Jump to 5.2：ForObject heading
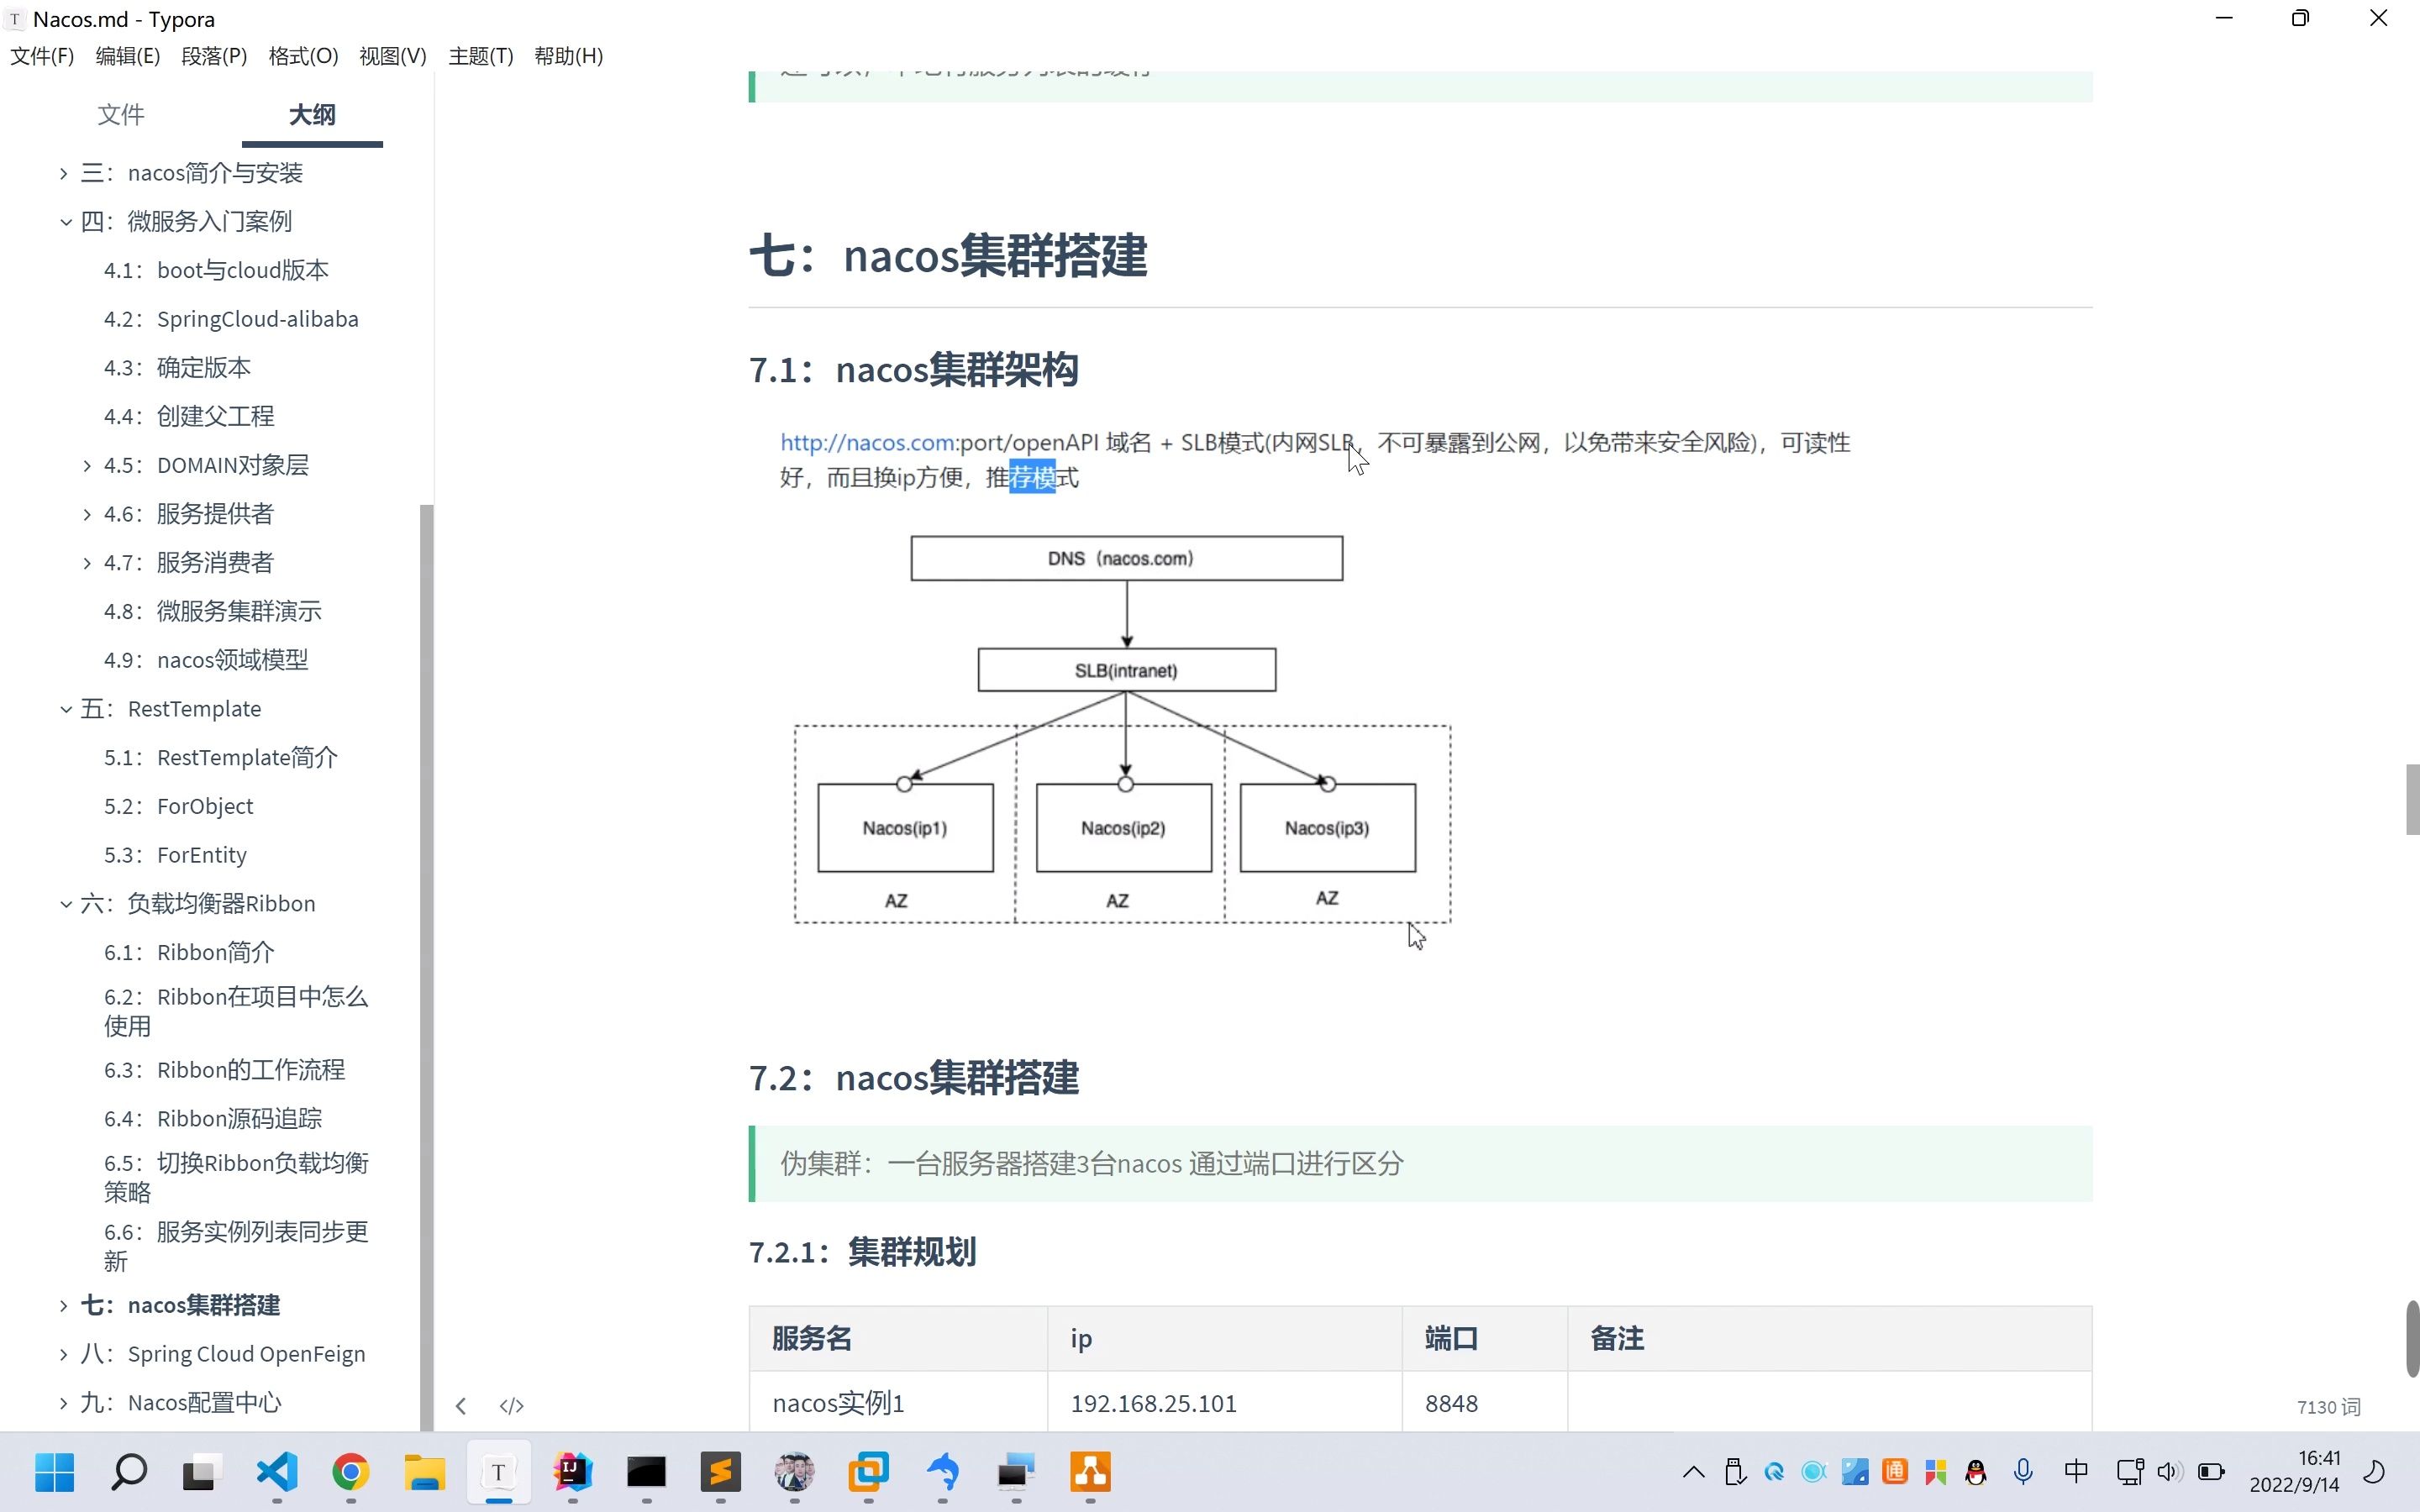This screenshot has width=2420, height=1512. [178, 806]
